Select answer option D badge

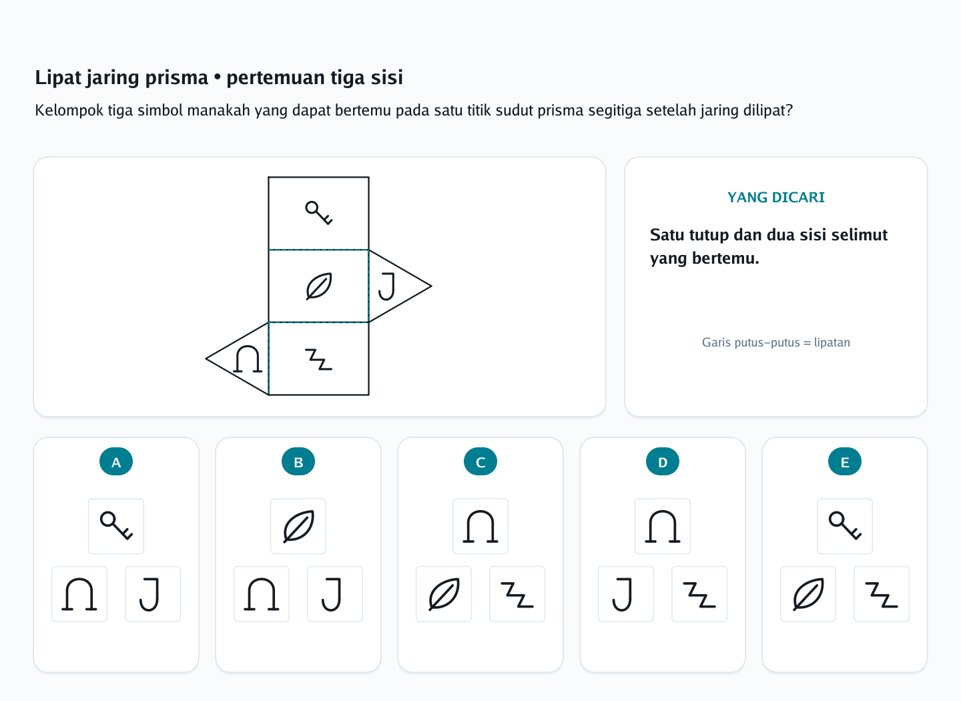tap(663, 461)
